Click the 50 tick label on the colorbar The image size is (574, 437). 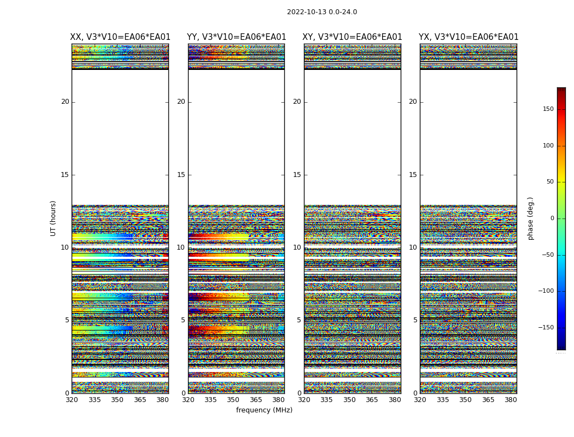tap(550, 182)
